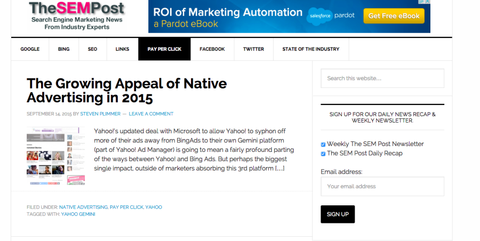Viewport: 480px width, 241px height.
Task: Open Facebook category in navigation
Action: pos(212,49)
